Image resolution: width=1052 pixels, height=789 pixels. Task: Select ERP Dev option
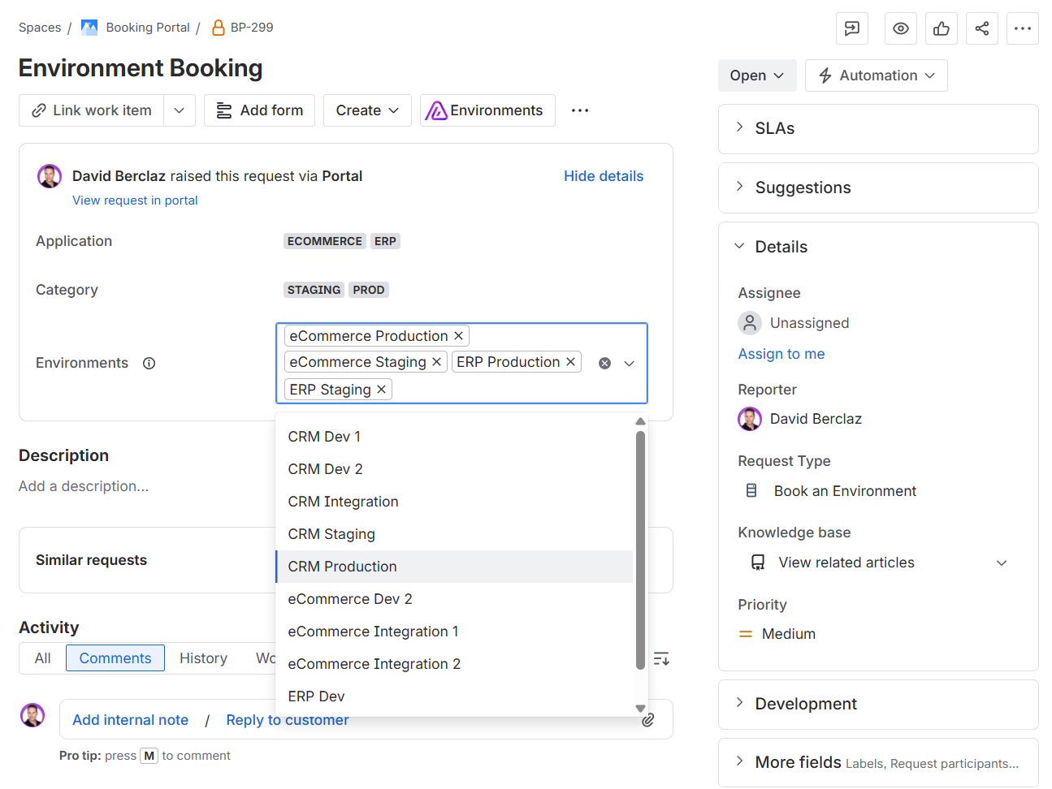pyautogui.click(x=454, y=696)
